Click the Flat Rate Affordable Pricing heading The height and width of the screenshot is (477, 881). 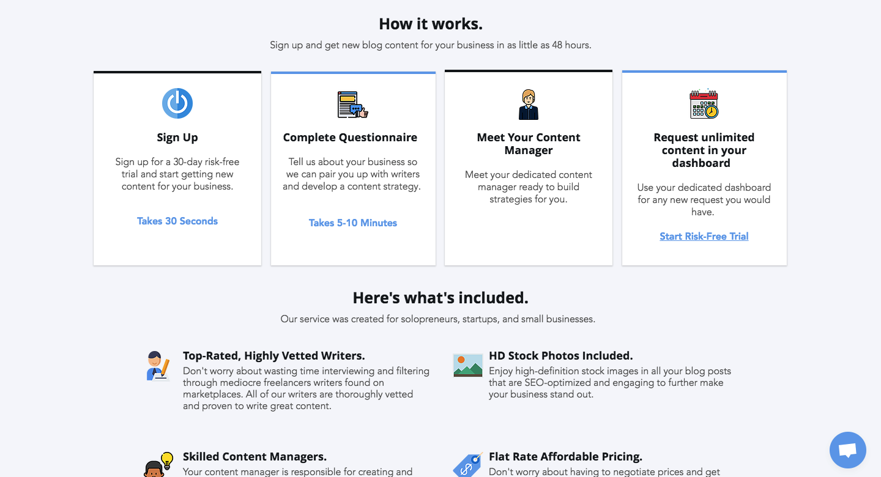pyautogui.click(x=565, y=457)
